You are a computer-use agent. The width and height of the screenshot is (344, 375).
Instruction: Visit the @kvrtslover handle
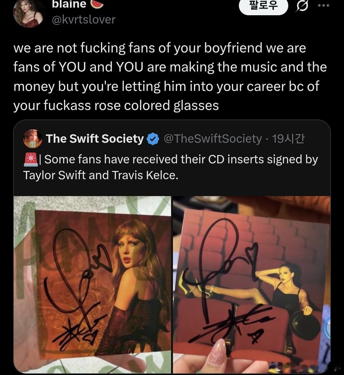tap(84, 20)
